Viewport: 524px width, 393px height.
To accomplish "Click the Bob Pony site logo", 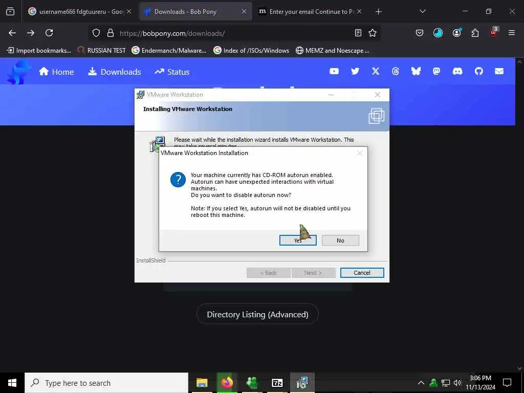I will point(19,72).
